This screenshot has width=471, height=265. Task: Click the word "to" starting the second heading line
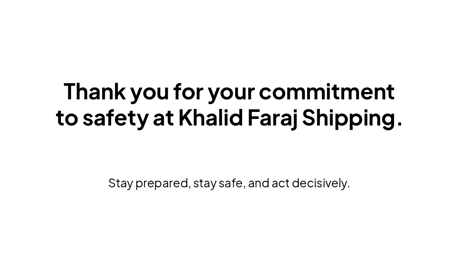tap(67, 118)
